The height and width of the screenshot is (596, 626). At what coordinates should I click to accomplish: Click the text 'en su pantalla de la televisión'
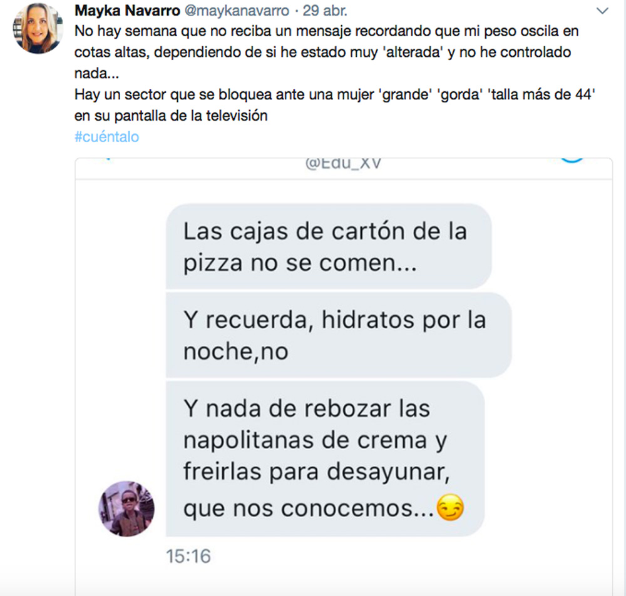[x=171, y=116]
